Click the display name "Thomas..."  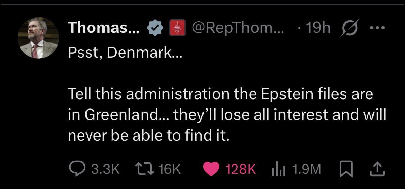[104, 28]
